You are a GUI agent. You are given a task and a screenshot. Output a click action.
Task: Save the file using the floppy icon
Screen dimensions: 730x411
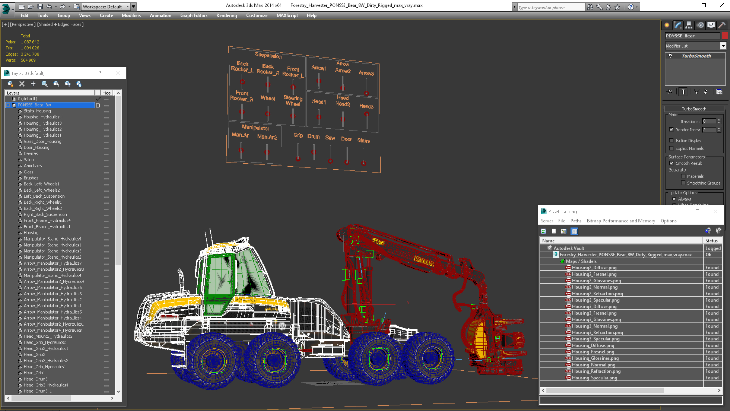[x=40, y=6]
